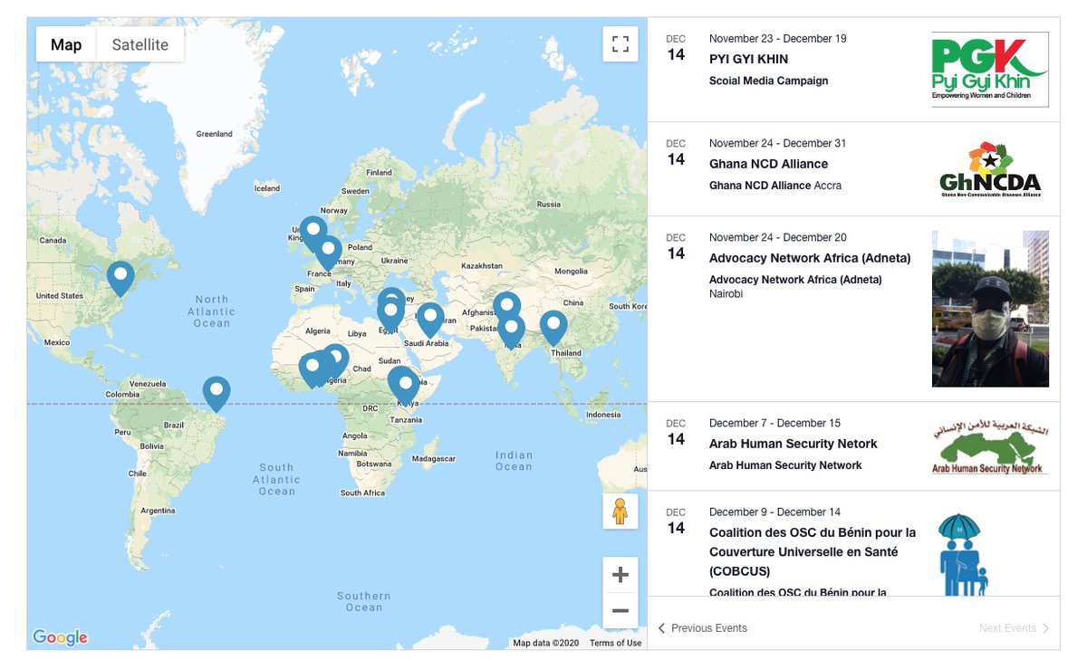
Task: Open Ghana NCD Alliance event title
Action: (768, 164)
